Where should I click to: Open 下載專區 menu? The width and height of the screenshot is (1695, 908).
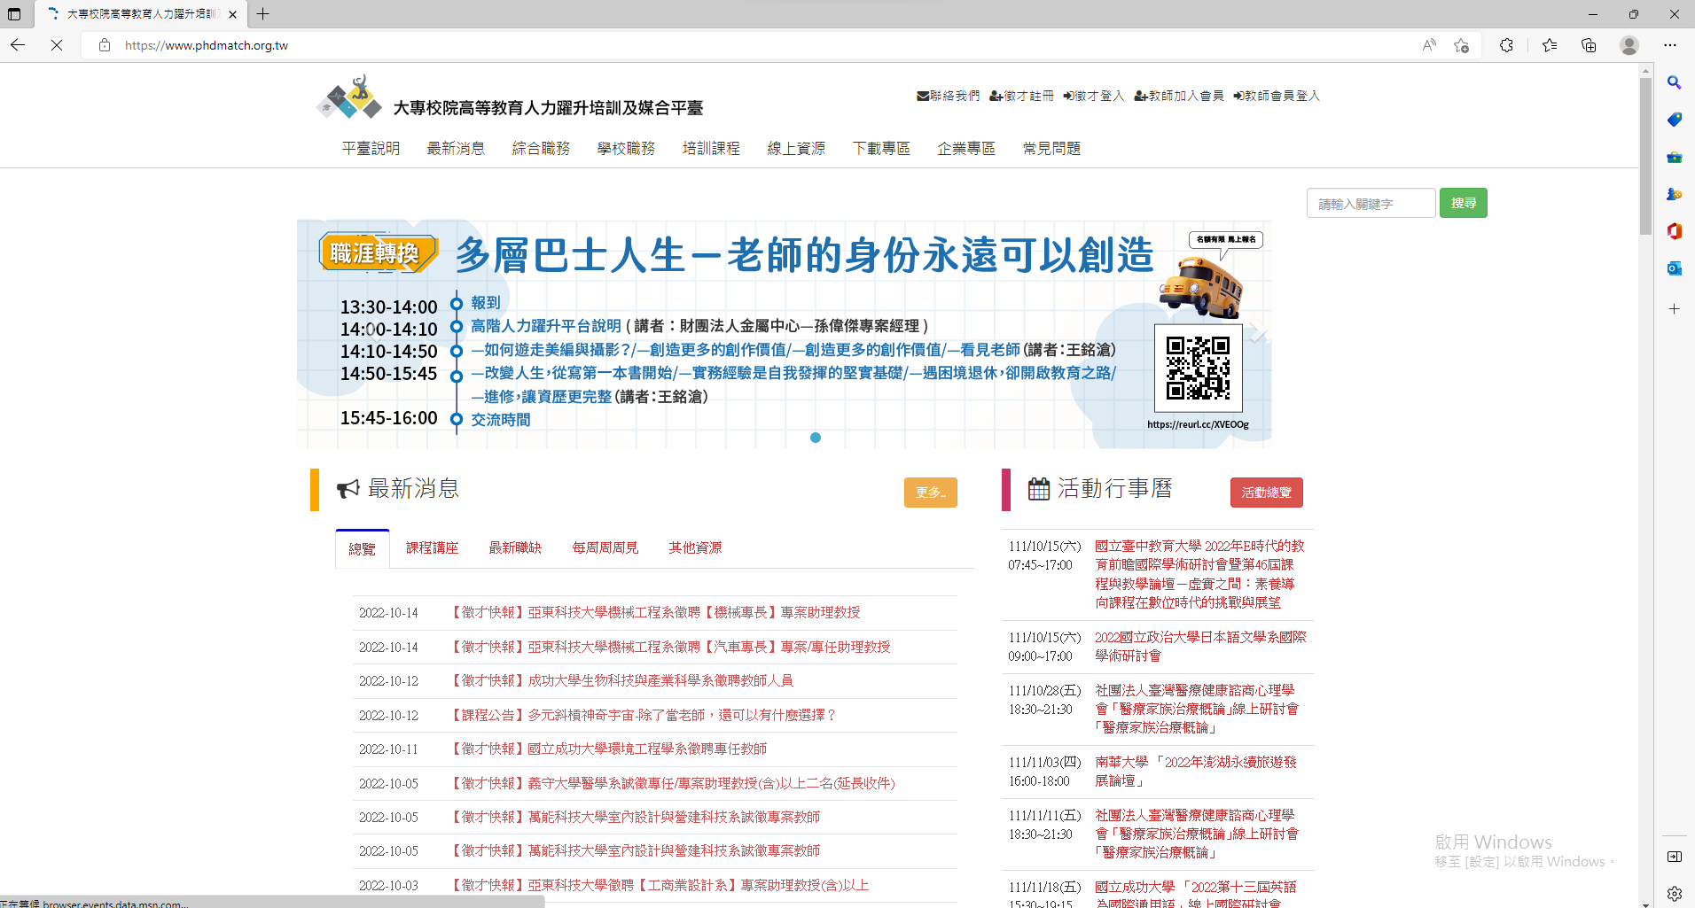881,148
